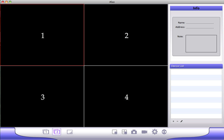
Task: Edit device using the pencil icon
Action: [x=181, y=121]
